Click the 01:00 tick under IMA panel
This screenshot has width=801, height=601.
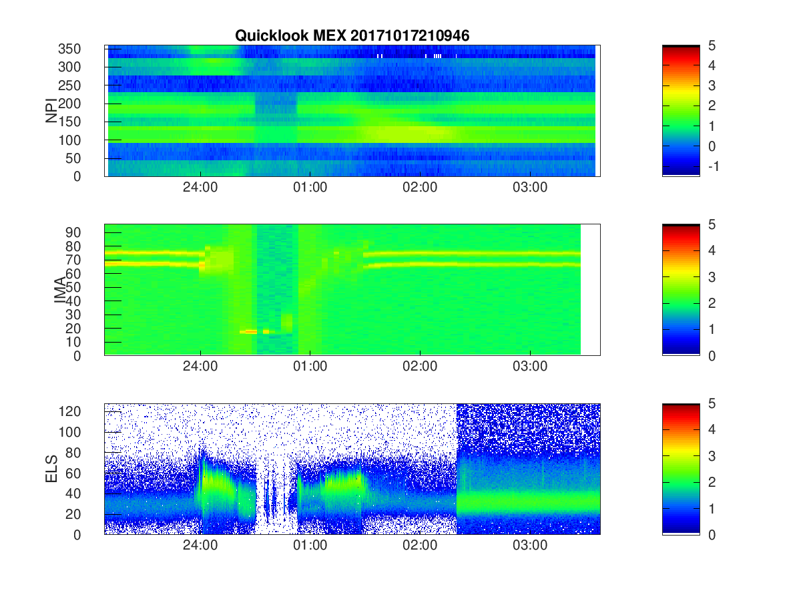[x=310, y=366]
